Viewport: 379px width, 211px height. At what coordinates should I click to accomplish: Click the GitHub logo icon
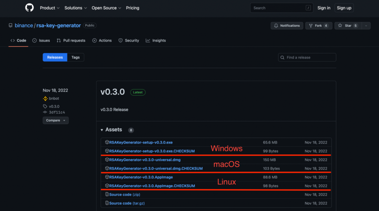(x=29, y=8)
